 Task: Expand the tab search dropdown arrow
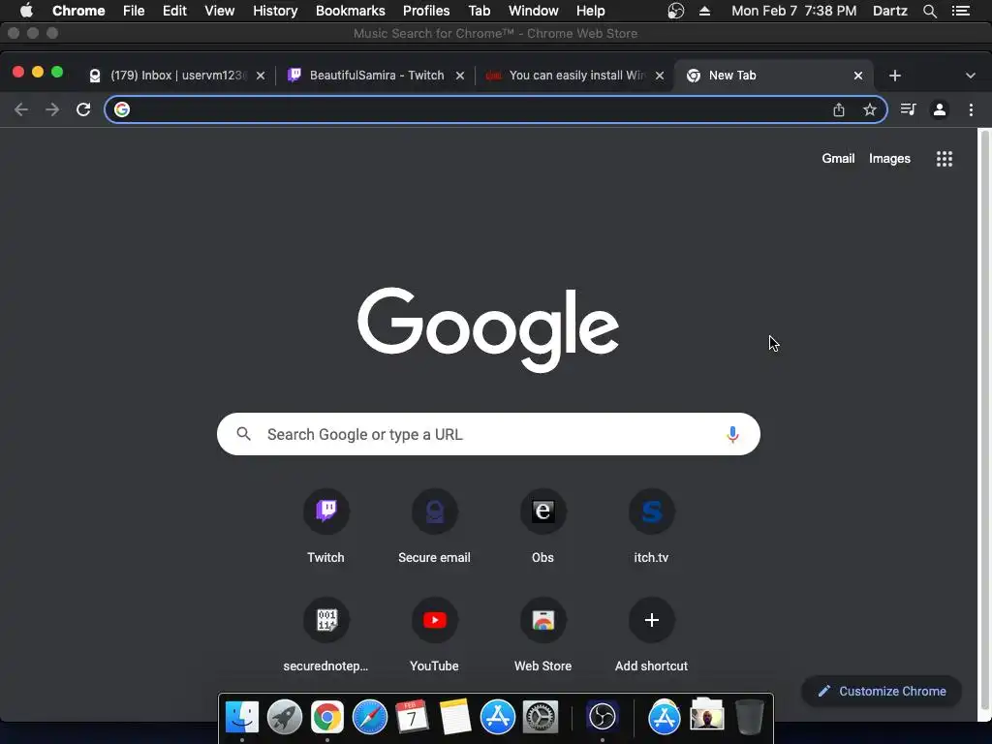pyautogui.click(x=971, y=76)
